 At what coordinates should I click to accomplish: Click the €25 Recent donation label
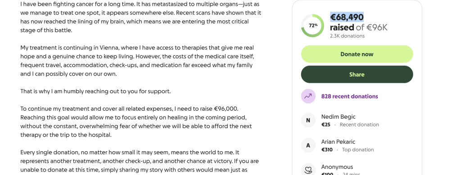(350, 125)
